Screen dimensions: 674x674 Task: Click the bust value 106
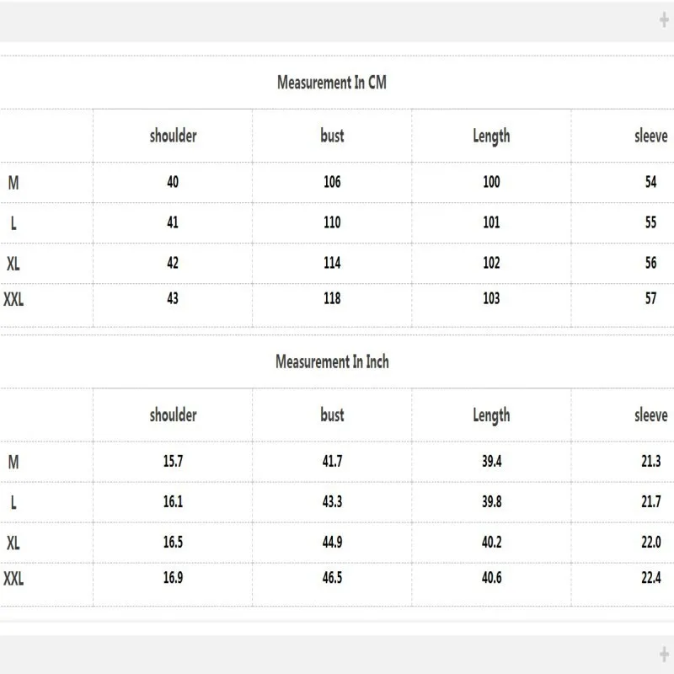332,182
